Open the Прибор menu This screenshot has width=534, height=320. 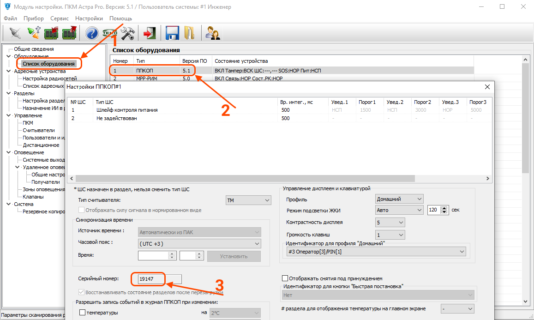pyautogui.click(x=33, y=18)
